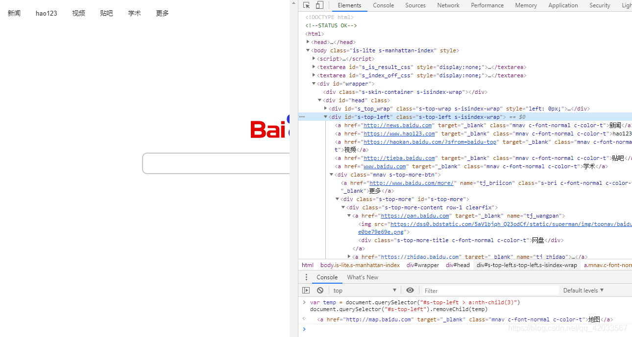
Task: Click the 视频 link on the Baidu page
Action: 78,13
